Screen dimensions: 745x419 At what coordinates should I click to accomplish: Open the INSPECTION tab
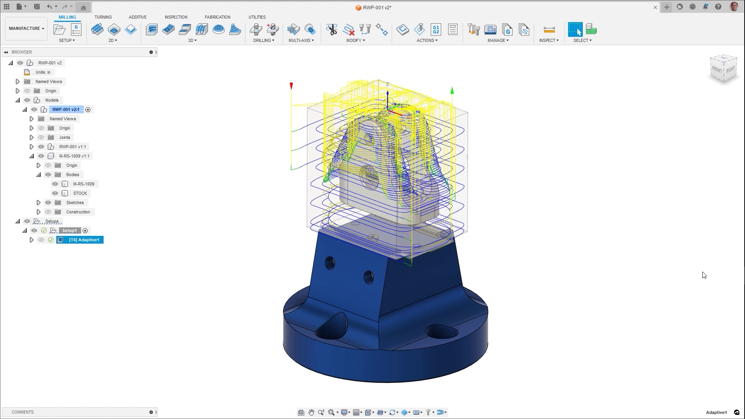coord(176,17)
